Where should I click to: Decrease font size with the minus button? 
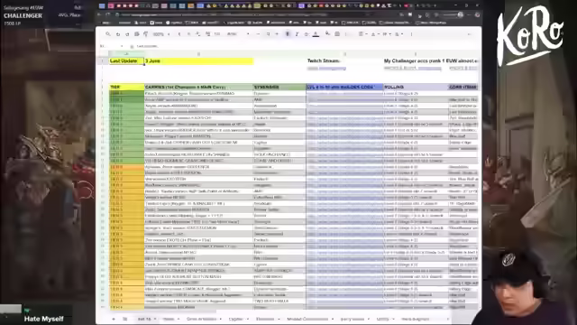(258, 34)
